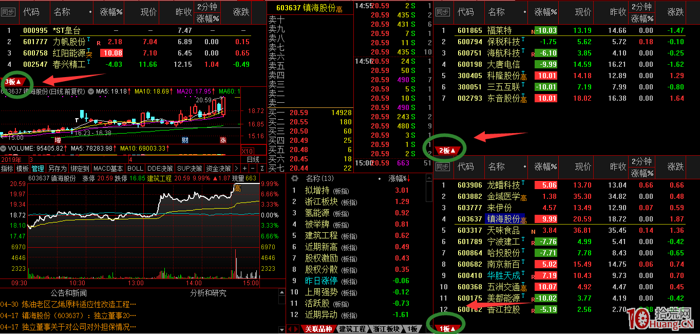Select the MACD基本 indicator

[108, 168]
